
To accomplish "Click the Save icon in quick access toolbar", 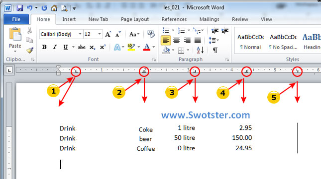I will [19, 8].
